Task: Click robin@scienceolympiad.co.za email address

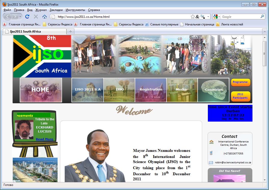Action: click(233, 163)
